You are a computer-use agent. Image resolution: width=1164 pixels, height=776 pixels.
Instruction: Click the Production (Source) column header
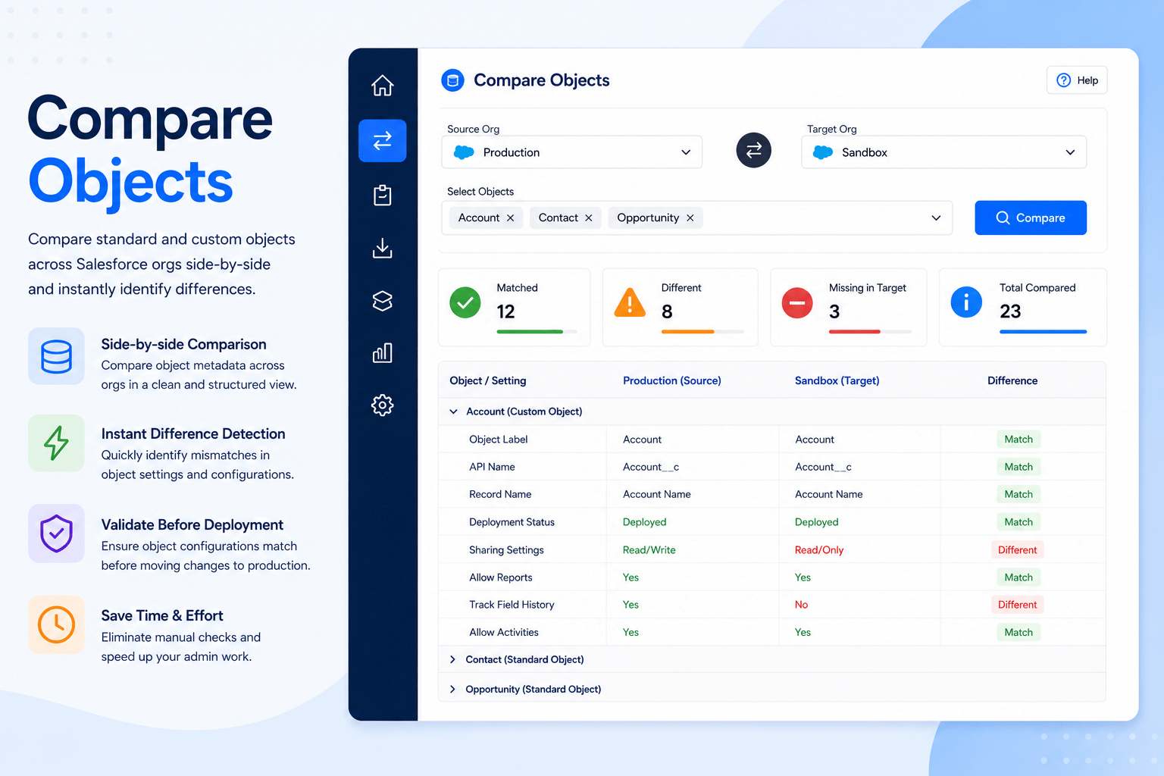671,380
